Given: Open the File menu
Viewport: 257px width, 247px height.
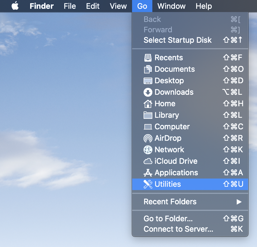Looking at the screenshot, I should pyautogui.click(x=70, y=6).
